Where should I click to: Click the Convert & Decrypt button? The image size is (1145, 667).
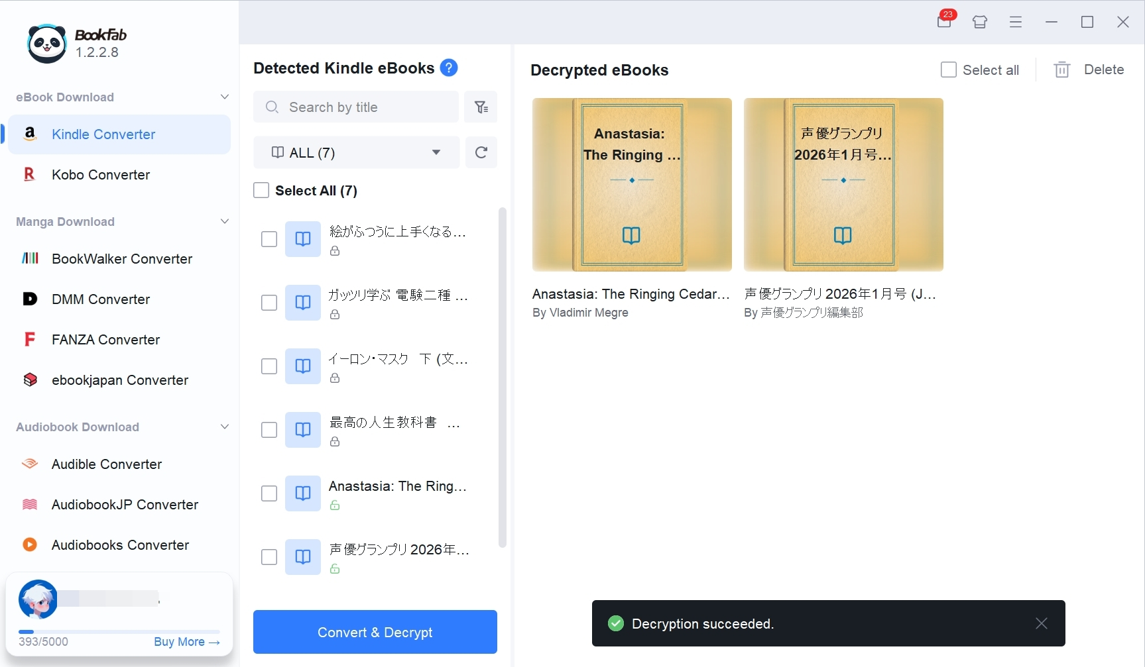[x=375, y=632]
